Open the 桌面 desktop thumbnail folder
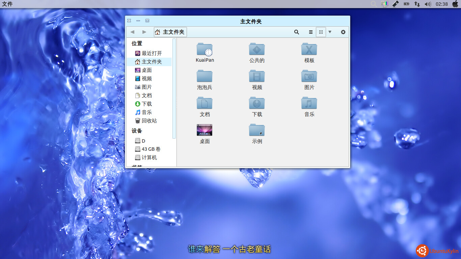461x259 pixels. (x=205, y=131)
